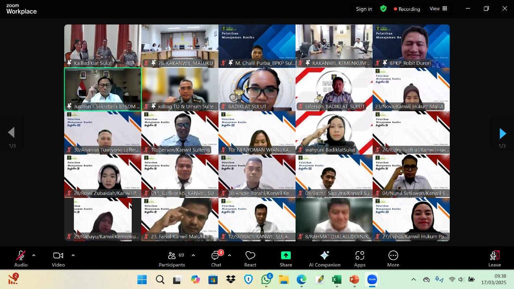Expand the Audio options arrow

pyautogui.click(x=34, y=255)
